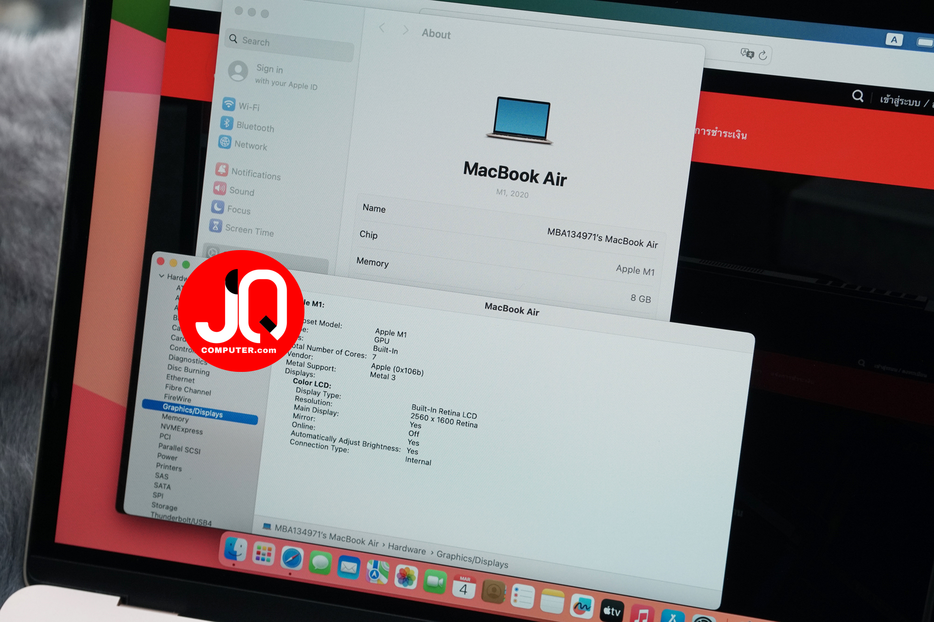
Task: Click the browser translate icon
Action: (x=747, y=53)
